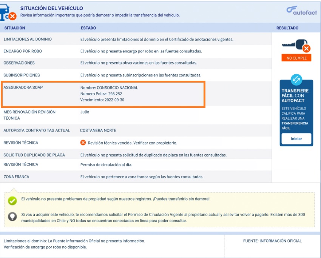The height and width of the screenshot is (258, 321).
Task: Click the red X beside Revisión técnica vencida
Action: pyautogui.click(x=83, y=143)
